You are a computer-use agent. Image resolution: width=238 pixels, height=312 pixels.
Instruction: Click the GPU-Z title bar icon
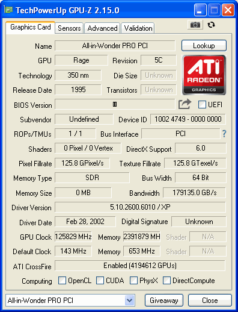[8, 10]
